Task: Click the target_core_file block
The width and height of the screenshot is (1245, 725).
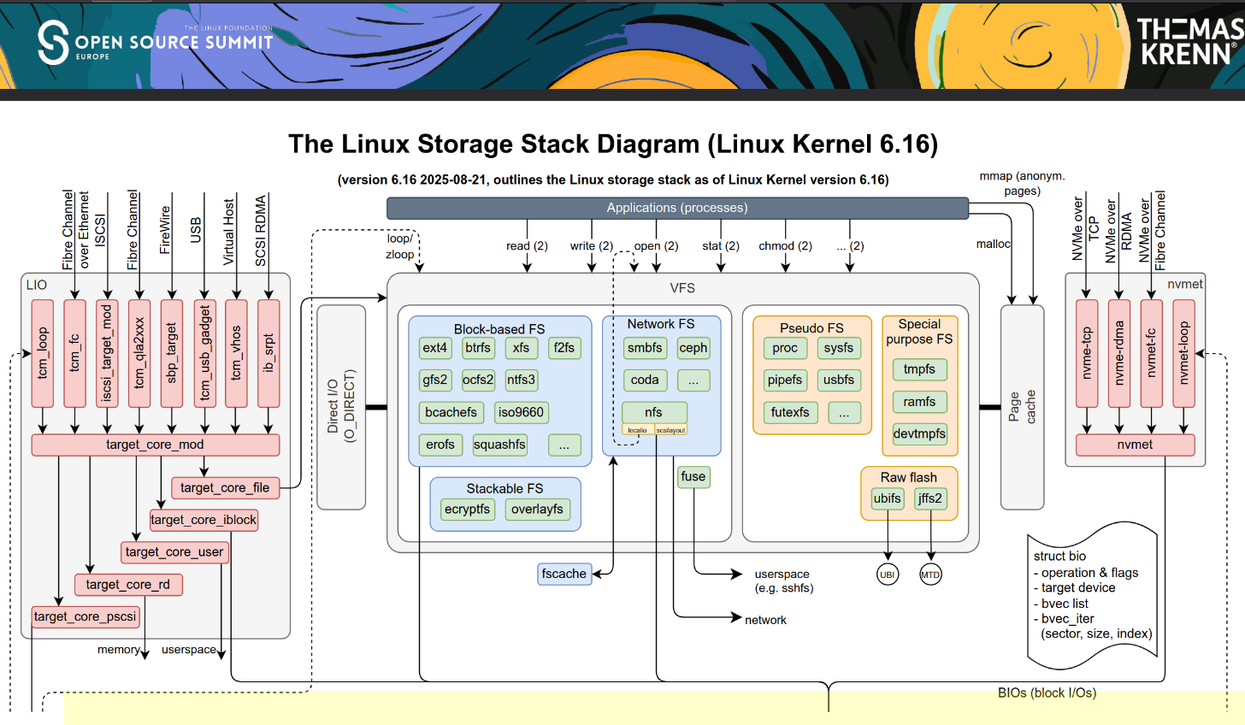Action: point(225,487)
